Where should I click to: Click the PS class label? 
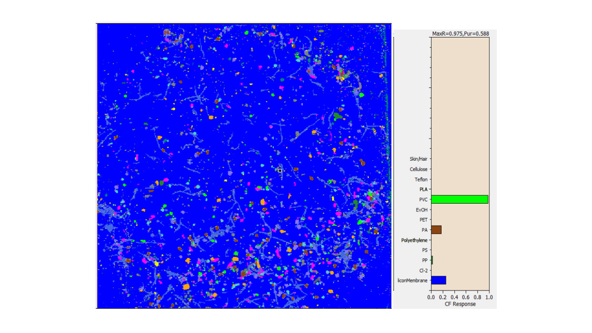tap(425, 250)
